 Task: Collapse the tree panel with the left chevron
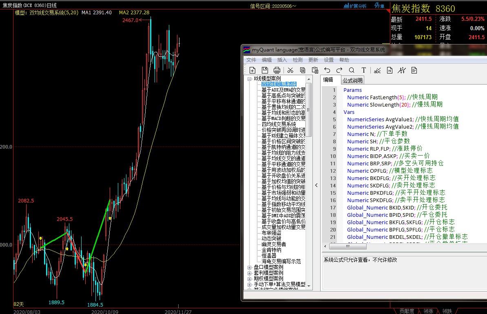pos(317,185)
